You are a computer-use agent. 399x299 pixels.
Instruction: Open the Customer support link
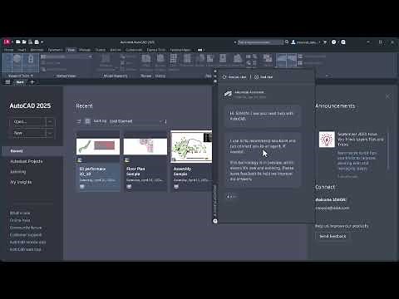coord(26,235)
